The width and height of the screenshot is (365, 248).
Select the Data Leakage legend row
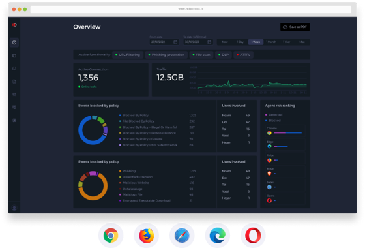tap(158, 189)
